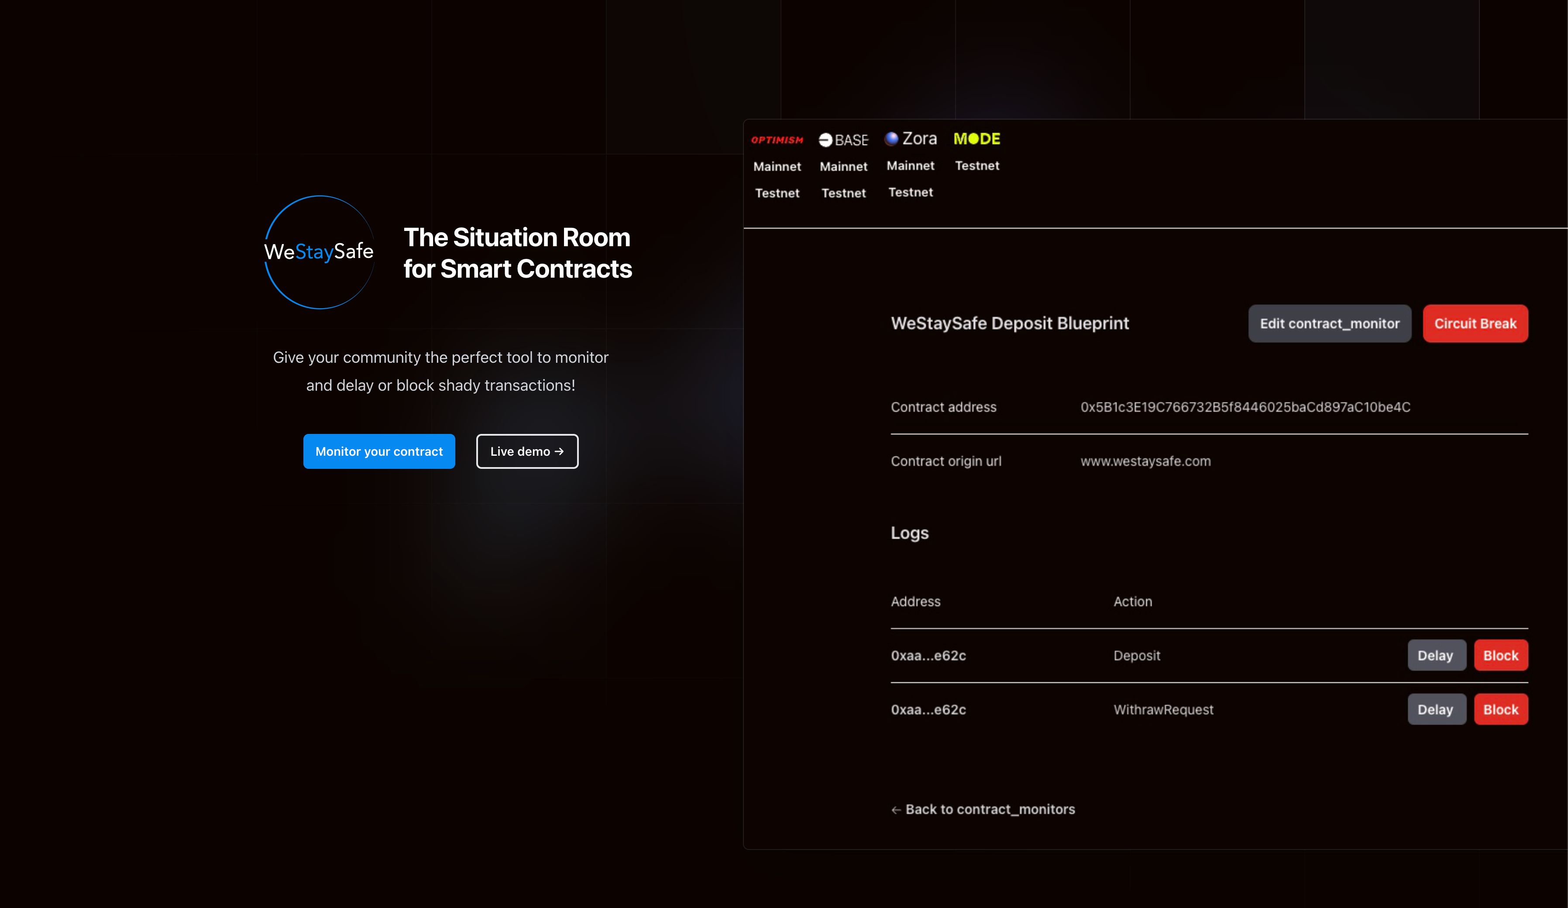This screenshot has width=1568, height=908.
Task: Click the WithrawRequest action text
Action: 1163,709
